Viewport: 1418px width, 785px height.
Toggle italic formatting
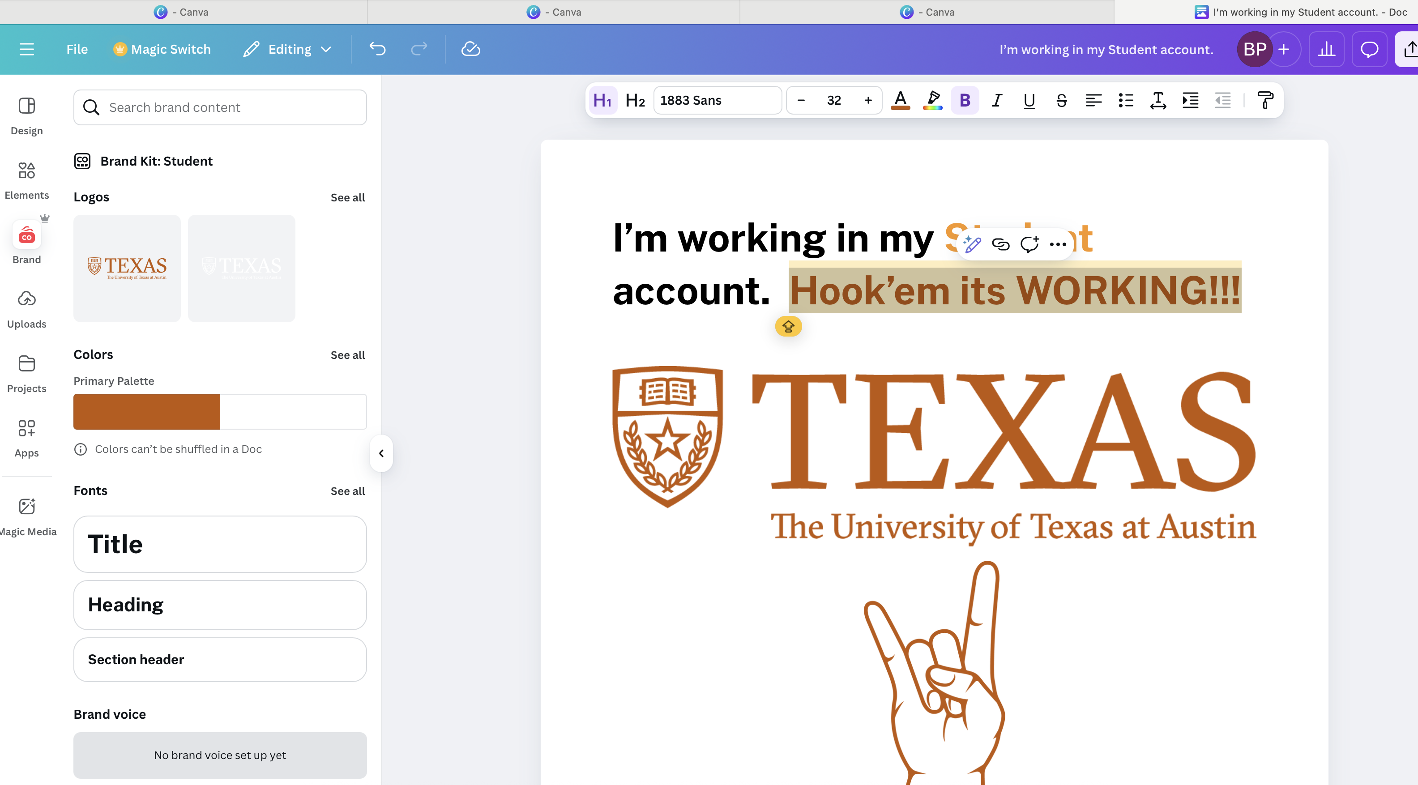click(x=997, y=100)
